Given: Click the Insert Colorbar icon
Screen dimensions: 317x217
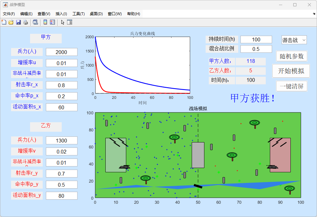Looking at the screenshot, I should [x=45, y=22].
